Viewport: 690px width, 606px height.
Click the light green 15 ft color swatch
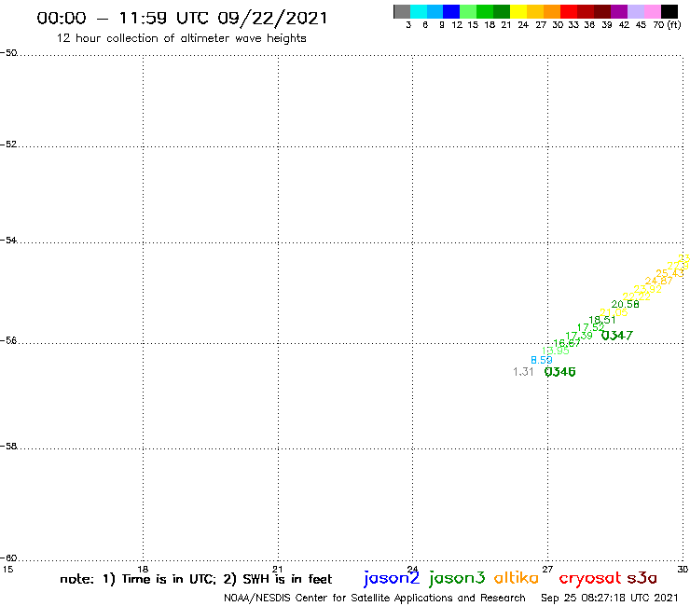click(468, 11)
